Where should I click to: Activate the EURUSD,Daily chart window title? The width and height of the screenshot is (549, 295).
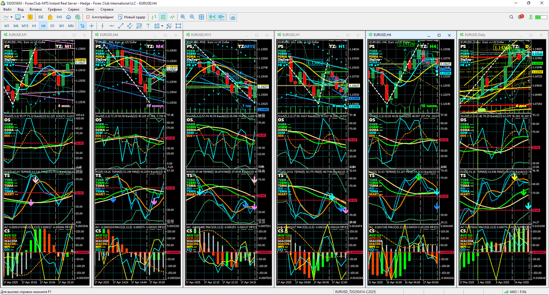coord(475,35)
